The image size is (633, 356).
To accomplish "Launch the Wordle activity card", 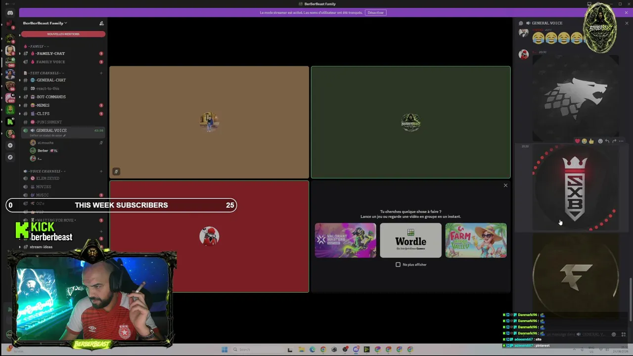I will tap(410, 240).
